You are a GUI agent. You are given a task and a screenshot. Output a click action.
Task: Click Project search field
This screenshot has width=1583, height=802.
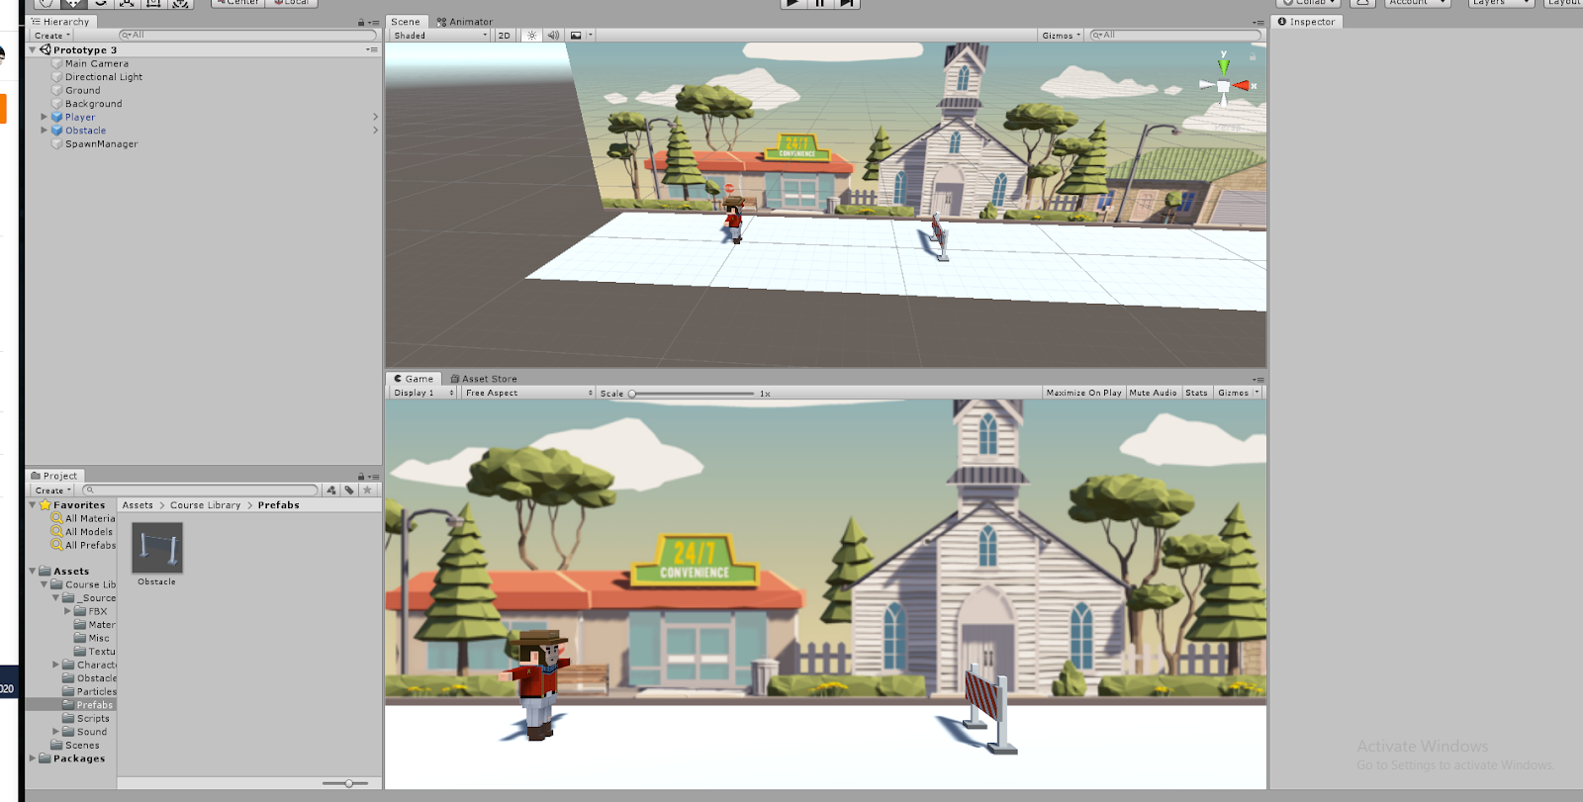[x=201, y=490]
